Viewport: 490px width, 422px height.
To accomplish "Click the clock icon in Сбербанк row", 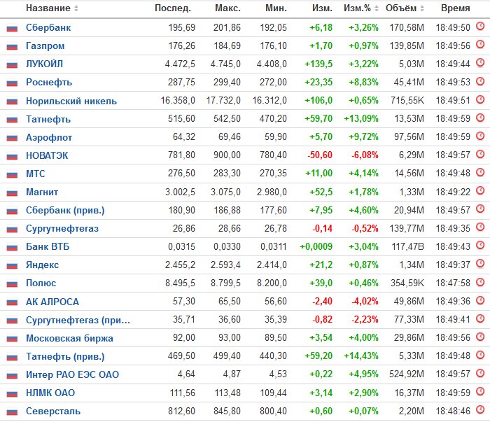I will coord(480,26).
